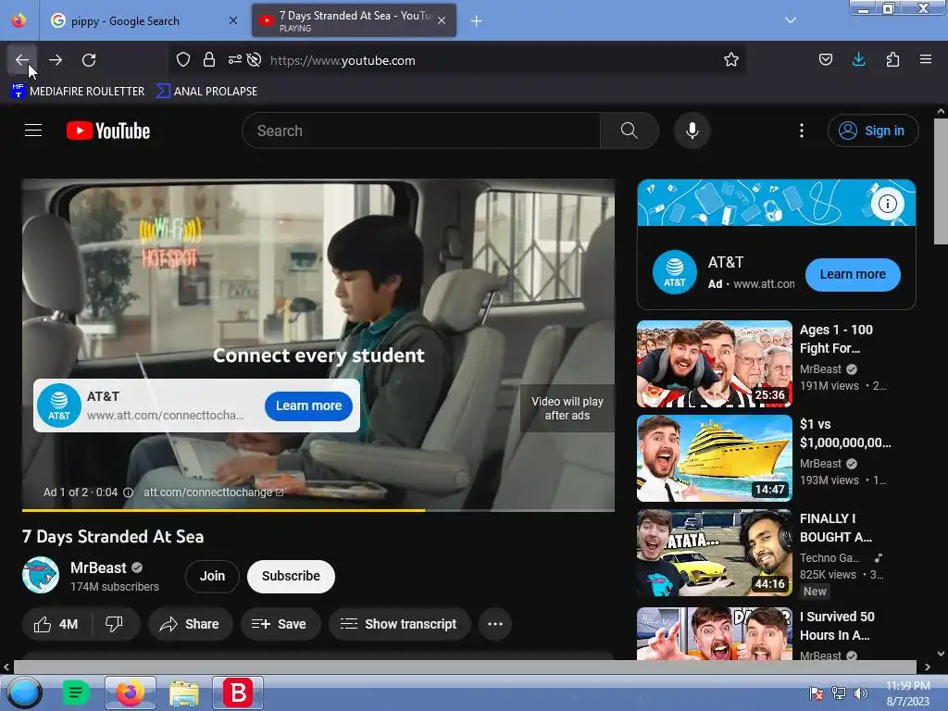Screen dimensions: 948x711
Task: Seek on the yellow ad progress bar
Action: tap(318, 510)
